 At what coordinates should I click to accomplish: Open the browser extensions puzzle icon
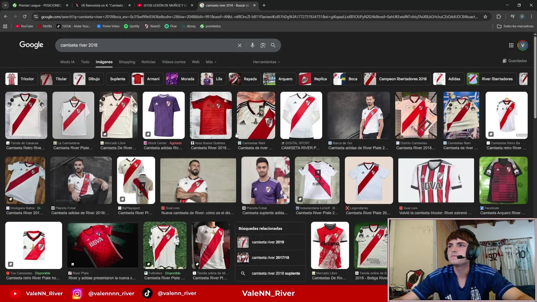coord(498,16)
